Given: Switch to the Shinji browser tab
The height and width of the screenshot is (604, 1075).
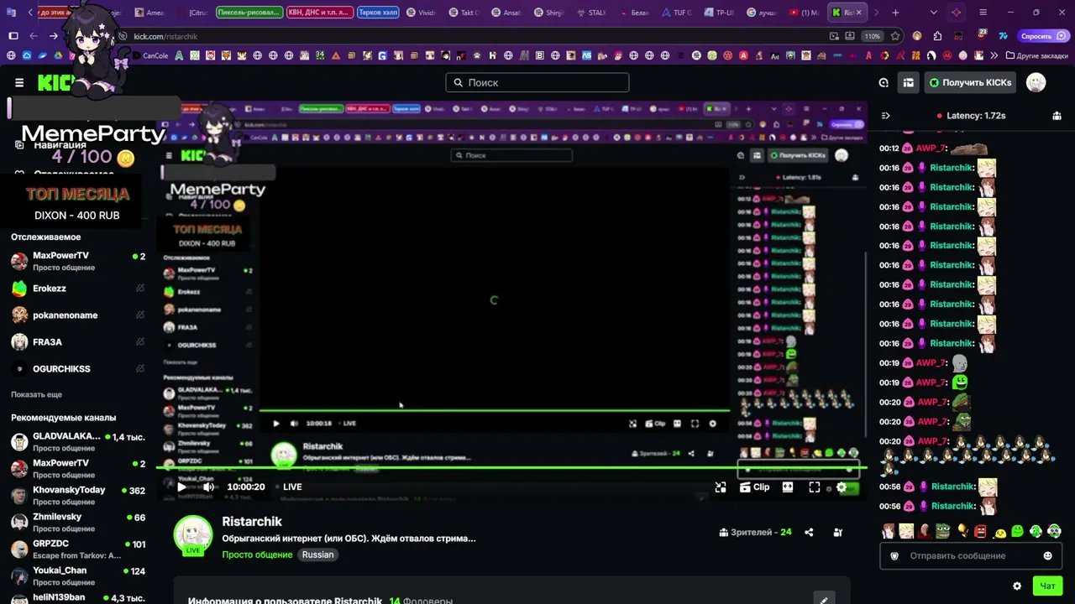Looking at the screenshot, I should (x=548, y=13).
